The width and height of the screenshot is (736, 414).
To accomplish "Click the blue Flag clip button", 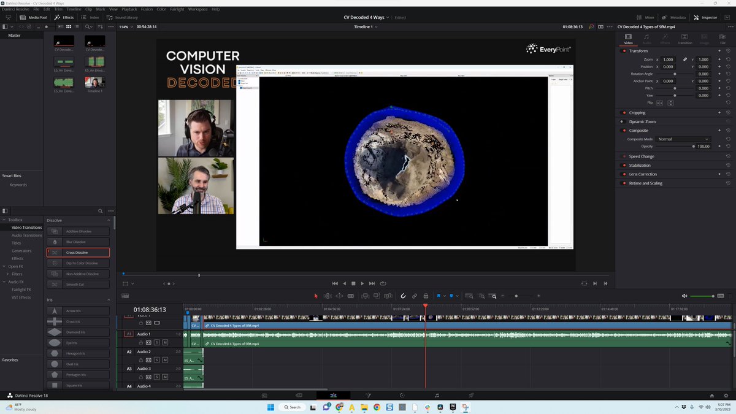I will 440,296.
